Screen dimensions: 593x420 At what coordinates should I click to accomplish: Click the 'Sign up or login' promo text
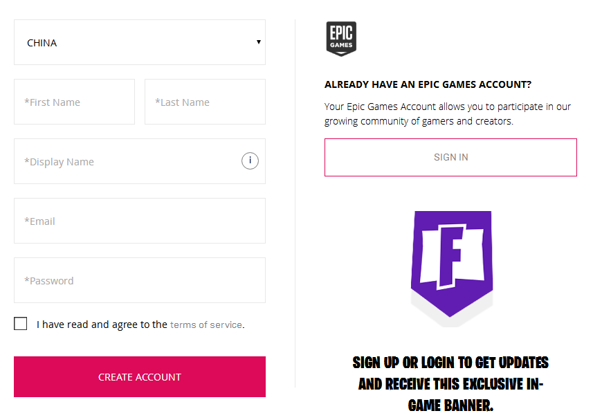450,383
